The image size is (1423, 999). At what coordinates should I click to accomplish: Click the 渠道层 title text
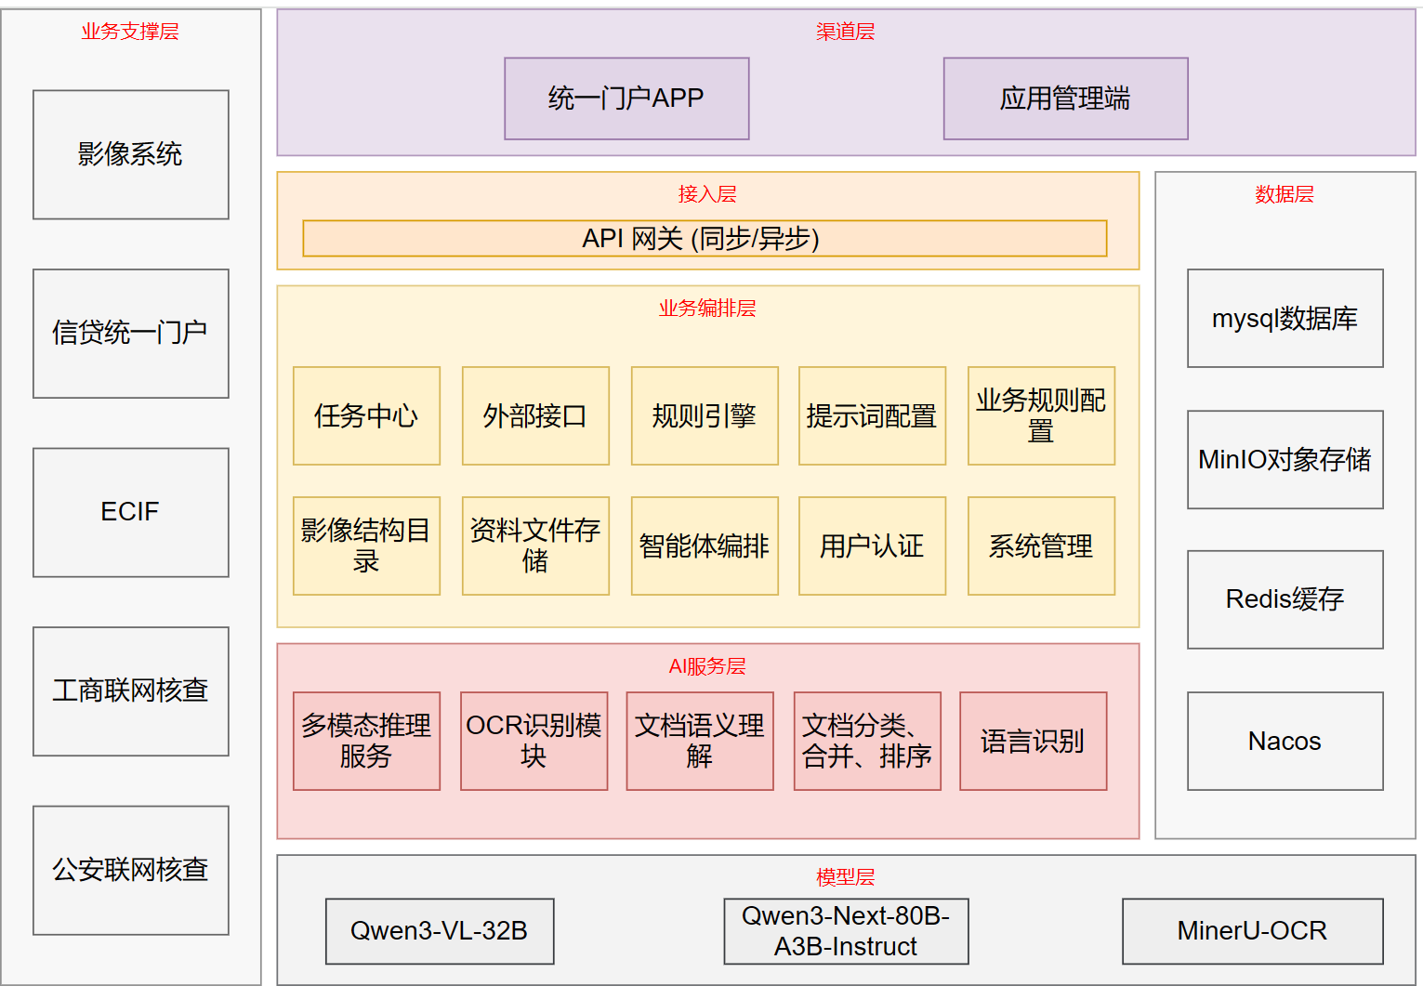pos(846,32)
